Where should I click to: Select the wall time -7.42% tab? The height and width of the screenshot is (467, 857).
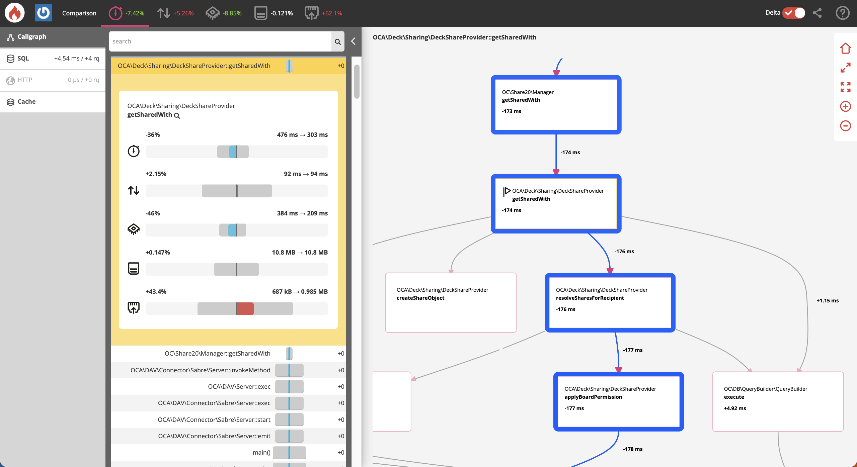coord(126,13)
